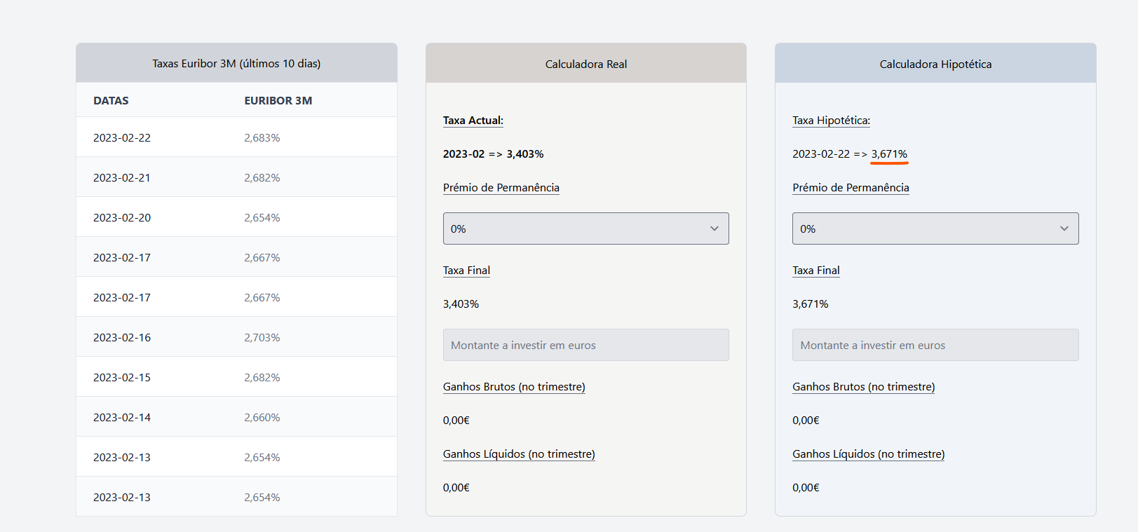Open the Calculadora Real Prémio de Permanência dropdown

[585, 229]
